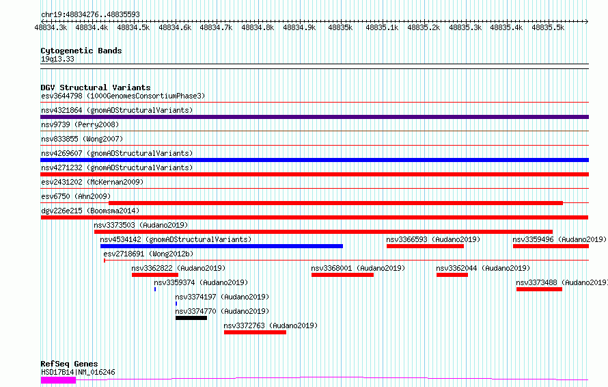Click the nsv9739 (Perry2008) label

80,124
